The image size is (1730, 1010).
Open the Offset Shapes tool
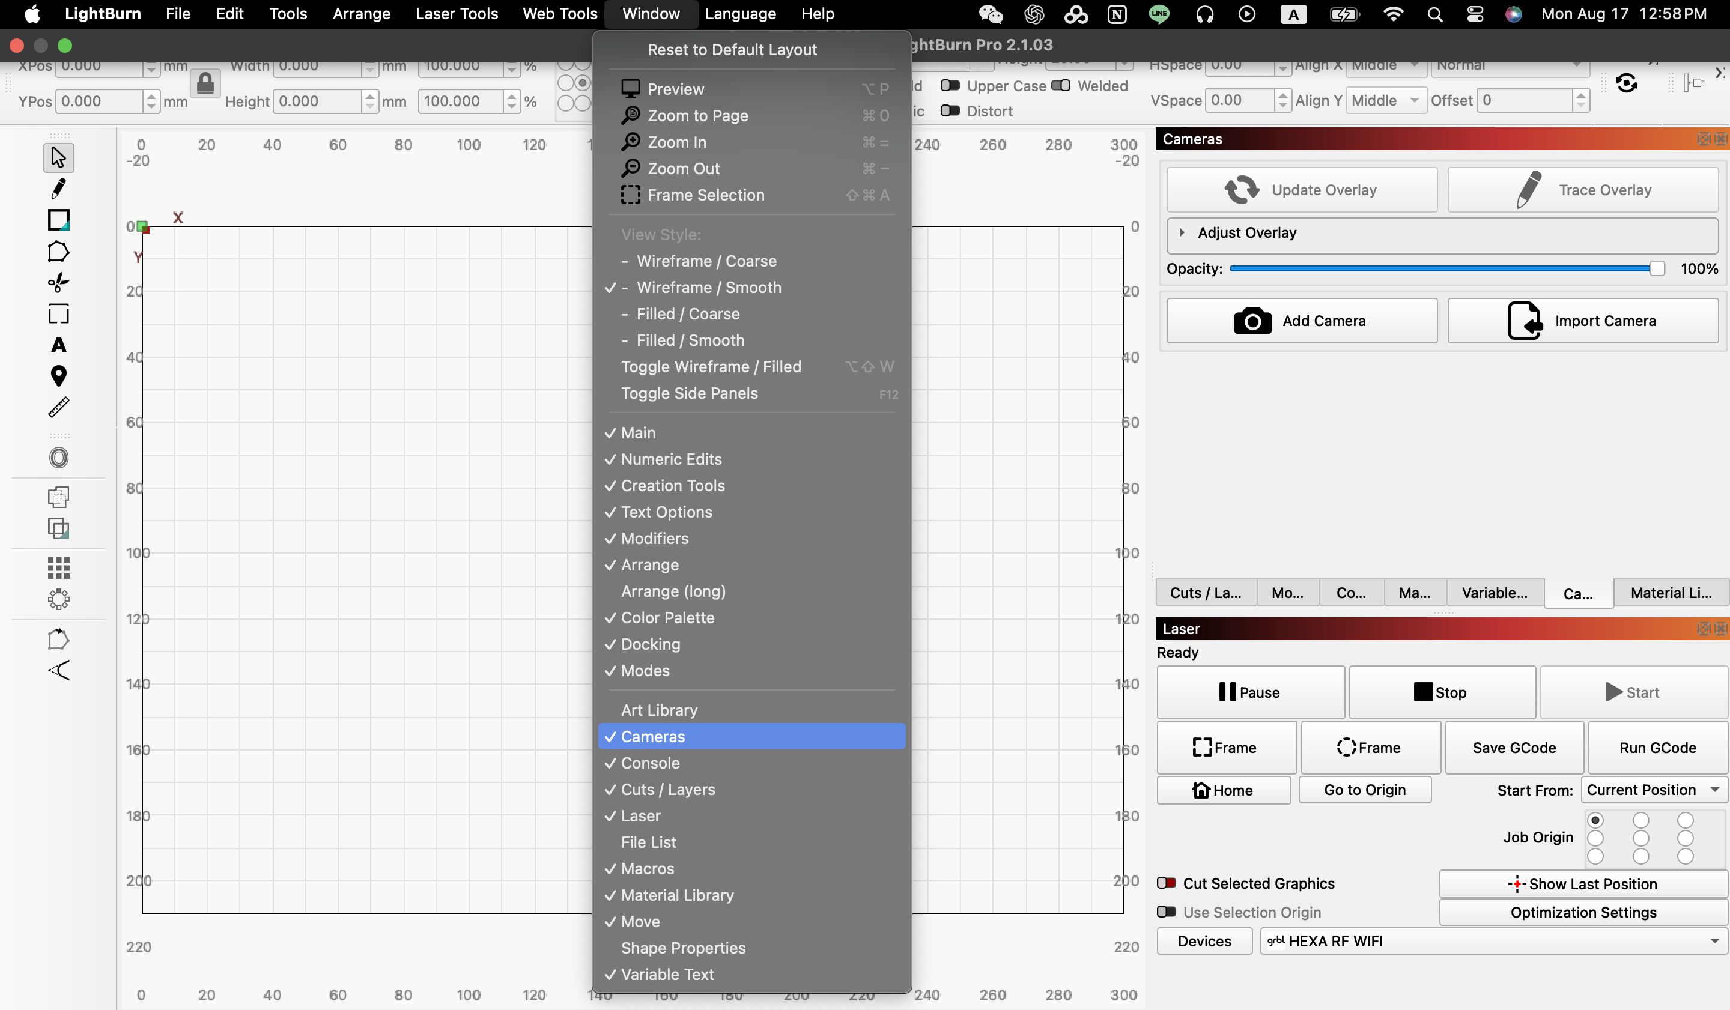click(x=58, y=458)
